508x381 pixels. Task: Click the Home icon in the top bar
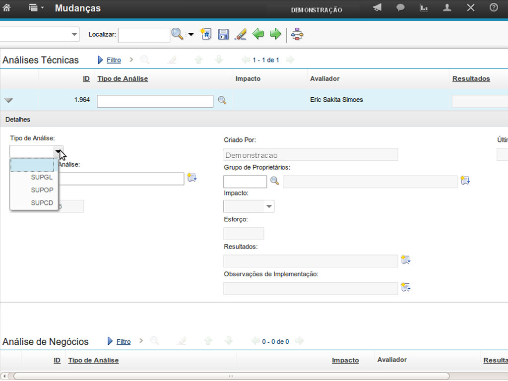coord(7,8)
